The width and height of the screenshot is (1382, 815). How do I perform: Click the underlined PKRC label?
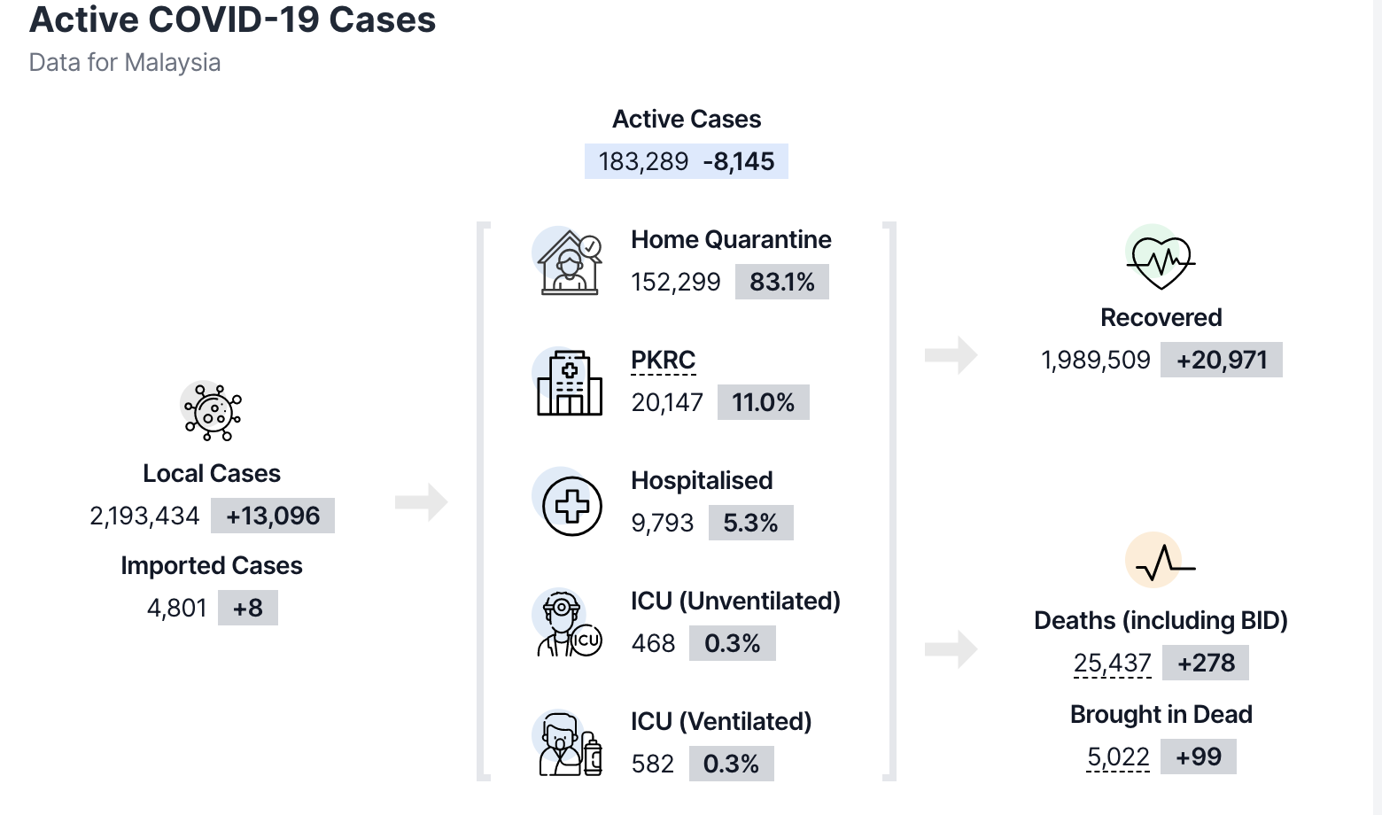point(663,361)
